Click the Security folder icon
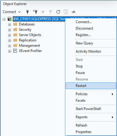 click(15, 30)
